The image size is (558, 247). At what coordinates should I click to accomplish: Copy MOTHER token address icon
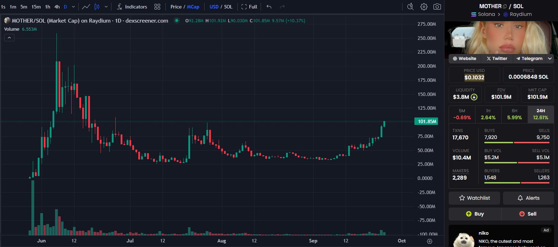[x=505, y=6]
